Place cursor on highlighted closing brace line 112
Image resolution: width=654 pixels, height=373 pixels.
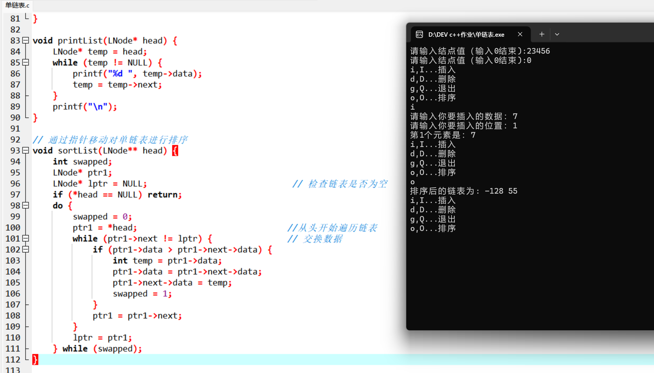point(35,359)
